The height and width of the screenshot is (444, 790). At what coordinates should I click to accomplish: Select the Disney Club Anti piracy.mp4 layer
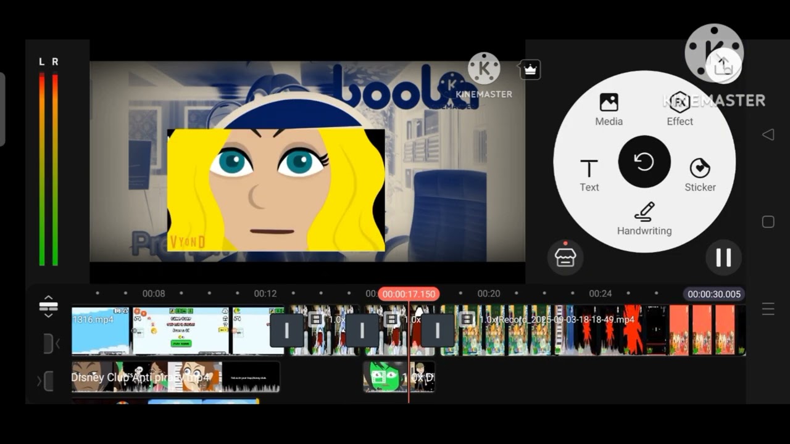175,377
